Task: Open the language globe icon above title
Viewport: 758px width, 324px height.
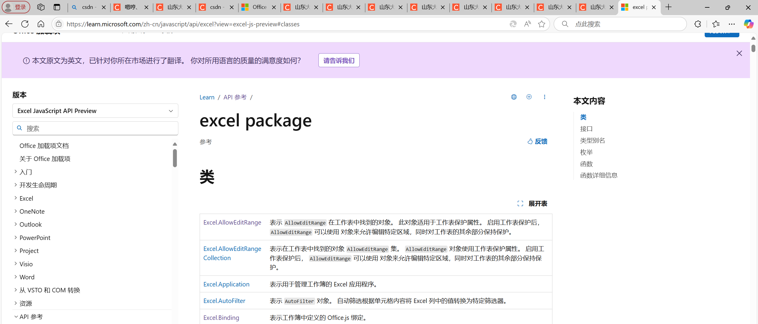Action: click(x=514, y=97)
